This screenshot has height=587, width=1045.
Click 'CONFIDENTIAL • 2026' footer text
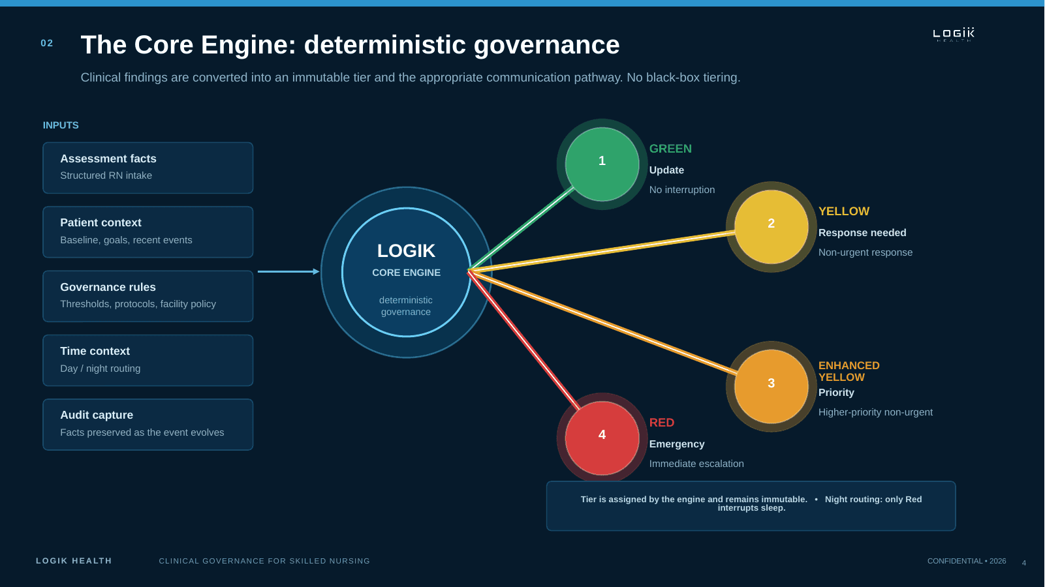(x=967, y=561)
